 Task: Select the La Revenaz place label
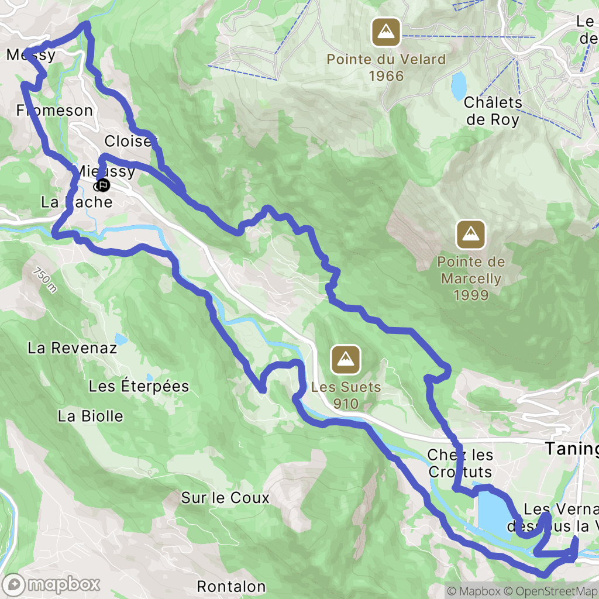click(x=72, y=348)
